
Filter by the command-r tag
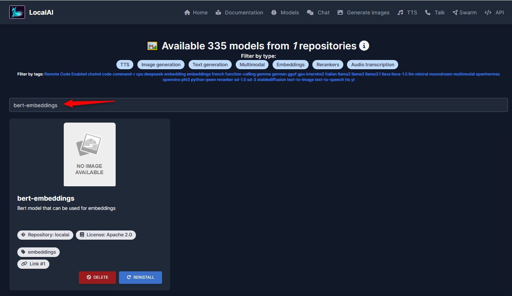[124, 74]
